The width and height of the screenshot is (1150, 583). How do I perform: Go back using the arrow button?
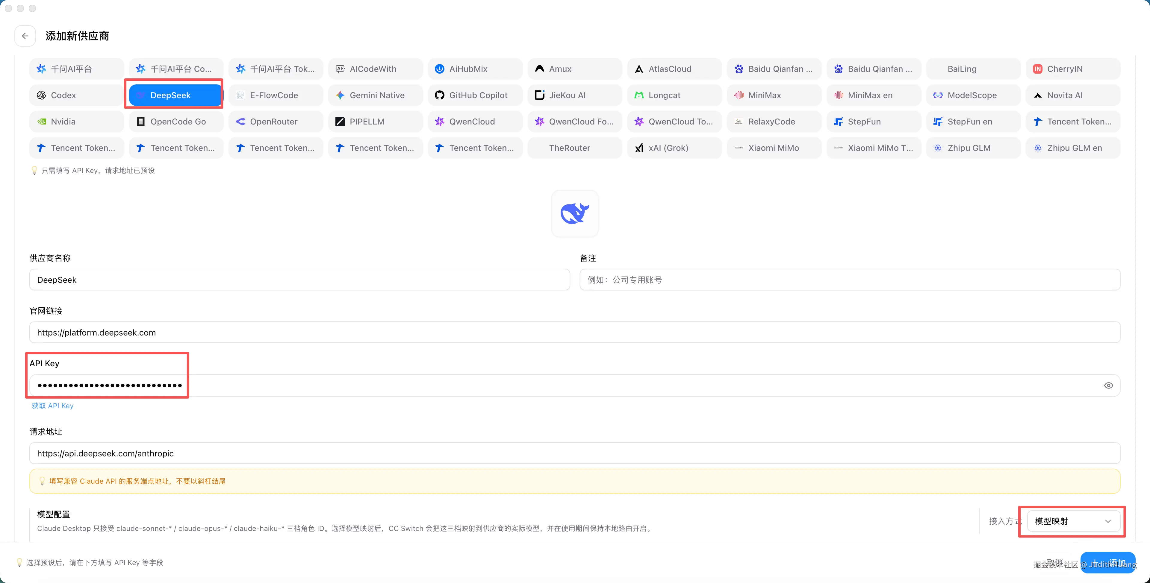tap(25, 36)
